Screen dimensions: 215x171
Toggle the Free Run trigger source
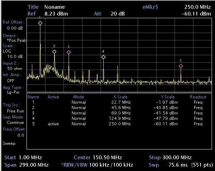[x=15, y=111]
